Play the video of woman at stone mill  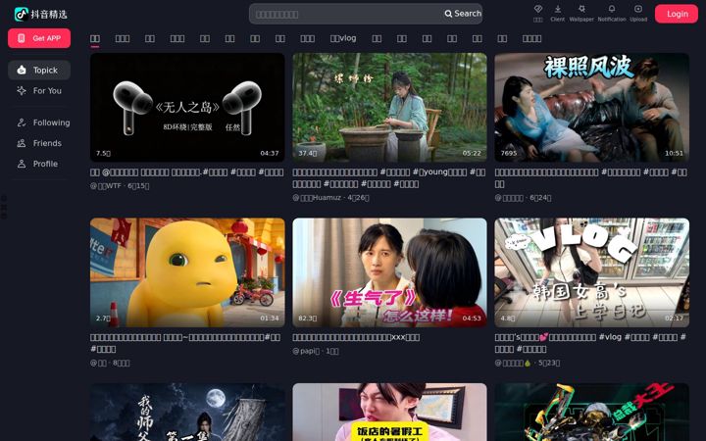click(389, 107)
